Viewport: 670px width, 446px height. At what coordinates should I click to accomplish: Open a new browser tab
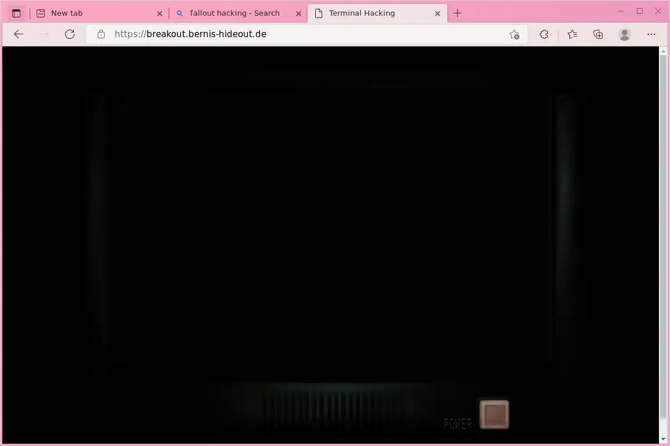coord(457,13)
